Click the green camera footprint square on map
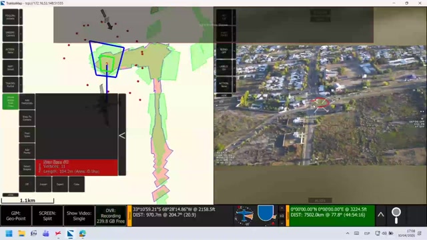The width and height of the screenshot is (427, 240). click(x=107, y=64)
